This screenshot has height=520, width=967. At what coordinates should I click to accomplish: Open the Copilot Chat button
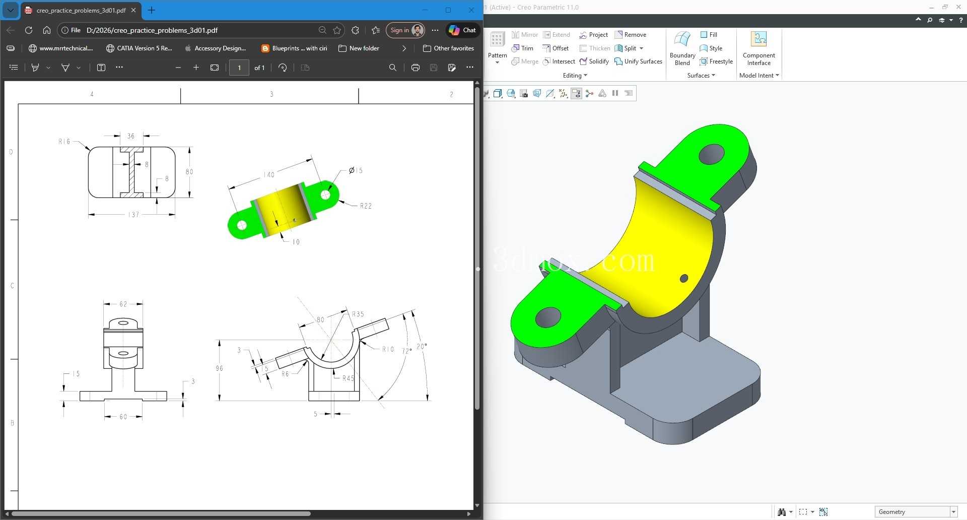(x=462, y=30)
